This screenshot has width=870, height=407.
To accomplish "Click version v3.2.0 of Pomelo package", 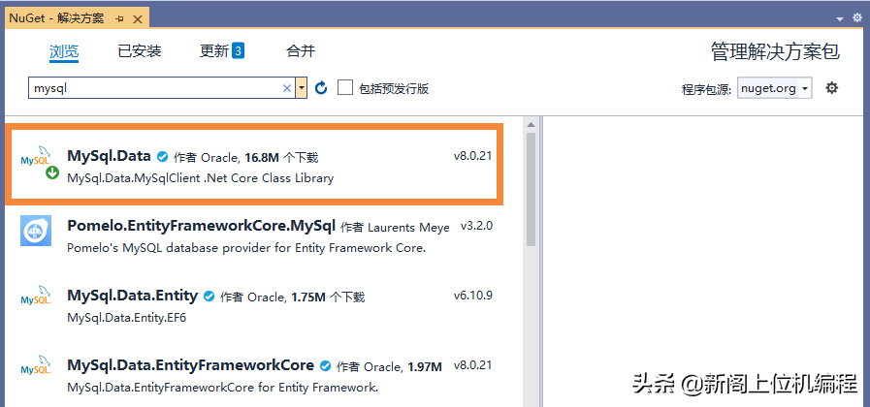I will (x=476, y=226).
